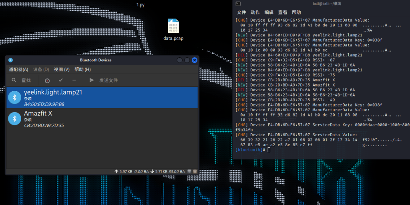This screenshot has width=410, height=205.
Task: Click the rightmost status bar indicator icon
Action: tap(195, 171)
